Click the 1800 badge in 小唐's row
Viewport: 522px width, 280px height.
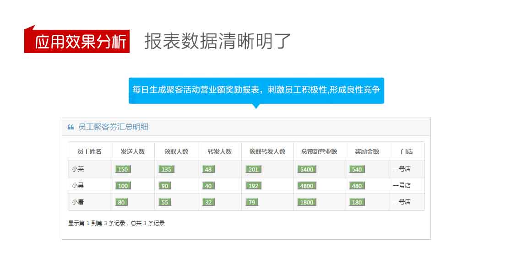point(307,202)
